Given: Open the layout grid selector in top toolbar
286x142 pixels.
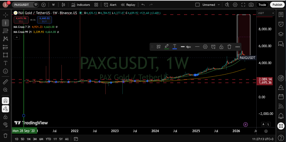Looking at the screenshot, I should tap(96, 5).
